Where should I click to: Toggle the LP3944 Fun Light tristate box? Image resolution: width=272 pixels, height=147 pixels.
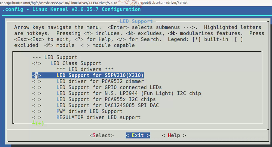point(37,94)
